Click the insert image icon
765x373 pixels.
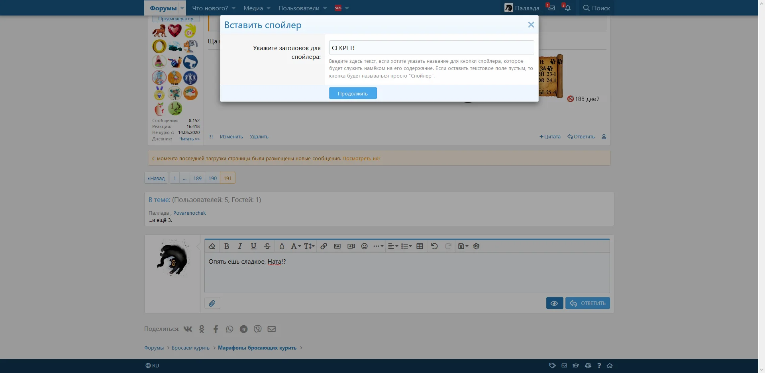coord(337,246)
